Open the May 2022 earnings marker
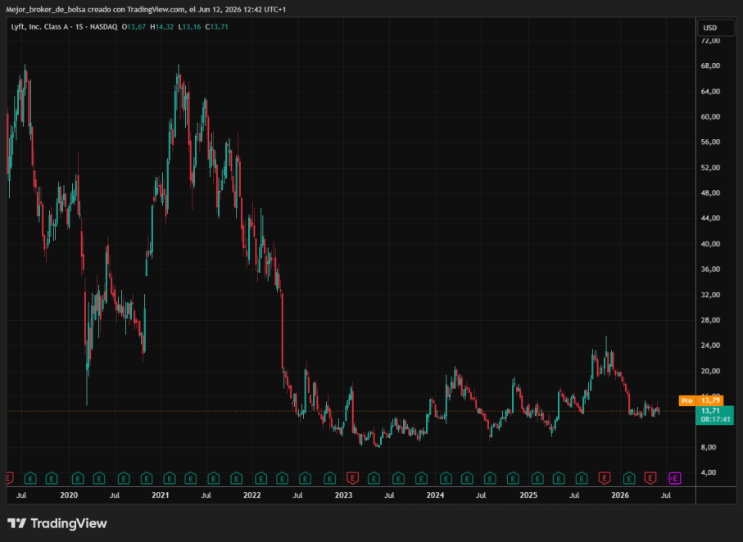The width and height of the screenshot is (743, 542). click(282, 478)
